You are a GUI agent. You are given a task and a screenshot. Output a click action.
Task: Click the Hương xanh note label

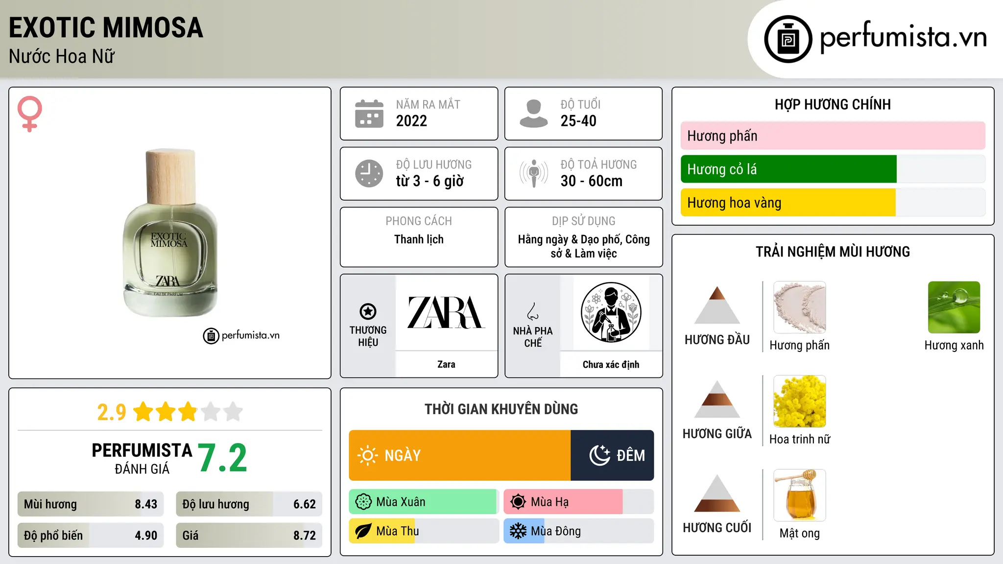pos(954,345)
